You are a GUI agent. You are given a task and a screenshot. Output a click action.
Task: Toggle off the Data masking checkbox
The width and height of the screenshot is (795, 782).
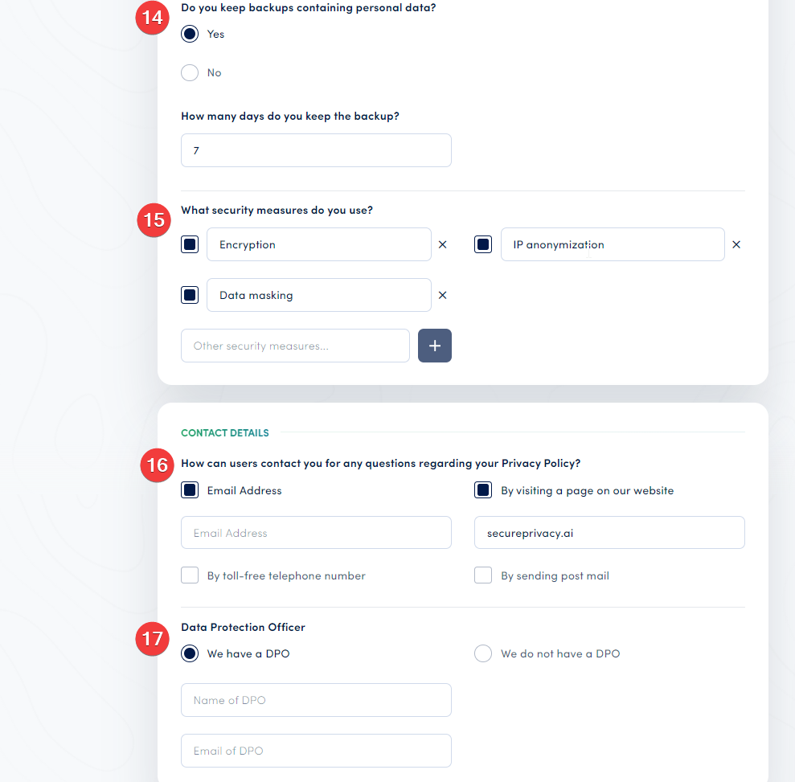pos(190,295)
